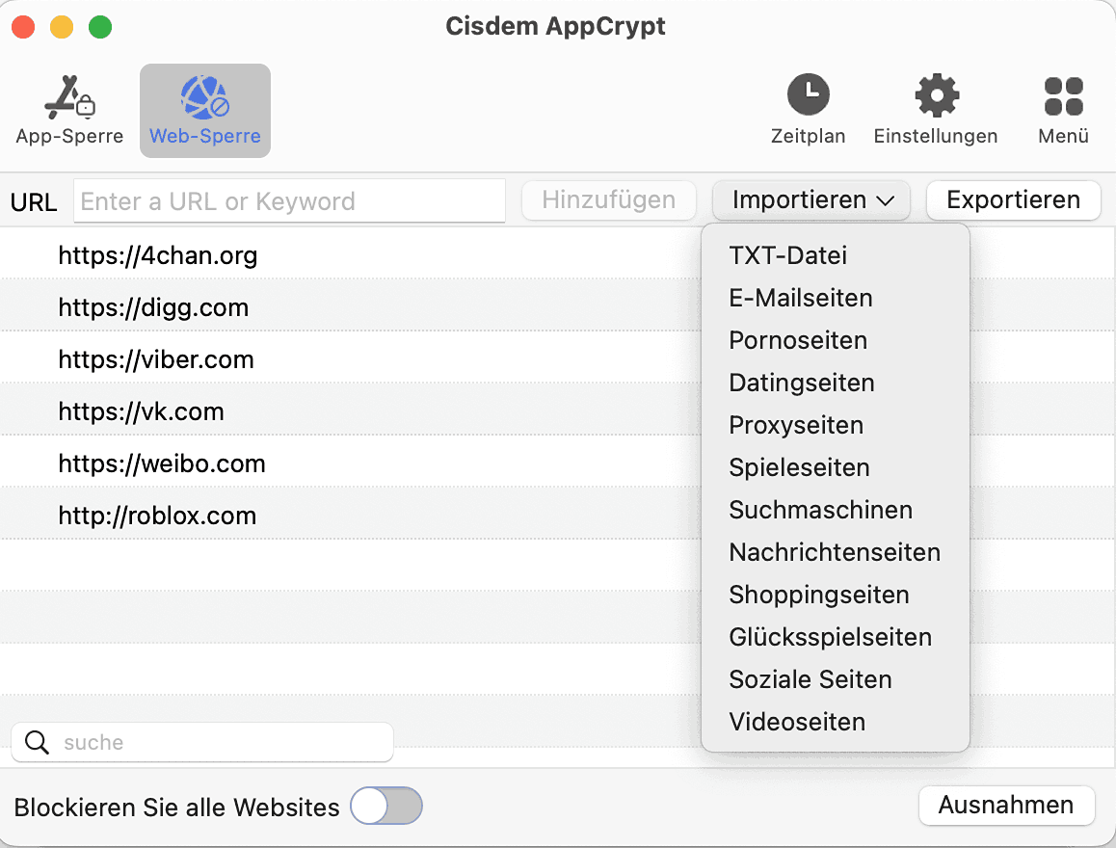
Task: Open Einstellungen gear icon
Action: [937, 94]
